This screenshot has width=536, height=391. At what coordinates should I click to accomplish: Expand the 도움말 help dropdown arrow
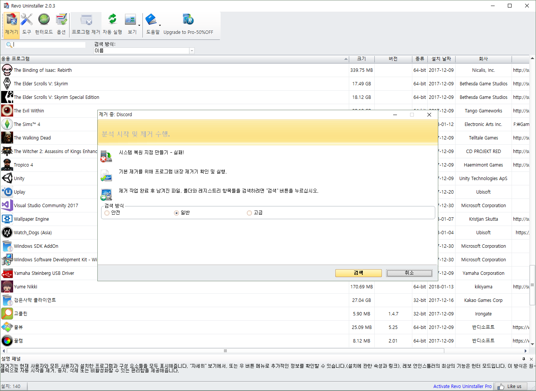160,26
